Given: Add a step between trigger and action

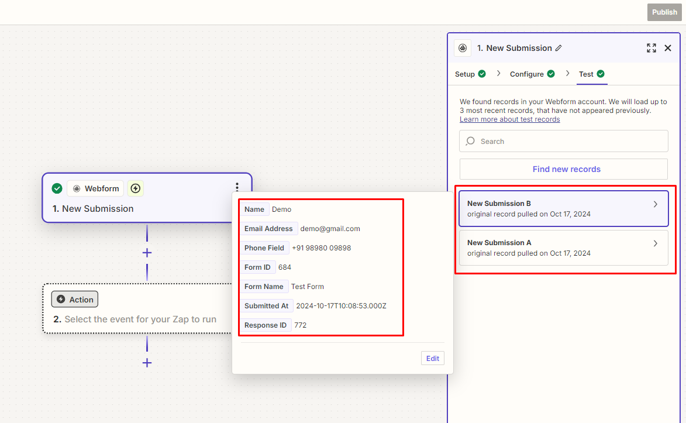Looking at the screenshot, I should pos(147,253).
